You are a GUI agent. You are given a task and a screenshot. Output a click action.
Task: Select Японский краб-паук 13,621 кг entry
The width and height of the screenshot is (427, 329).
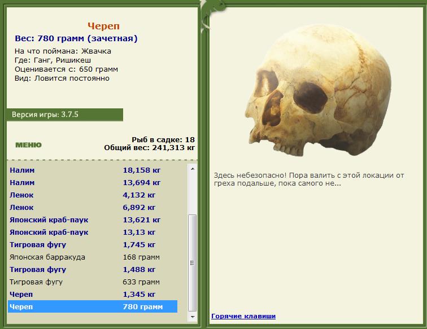[x=93, y=220]
